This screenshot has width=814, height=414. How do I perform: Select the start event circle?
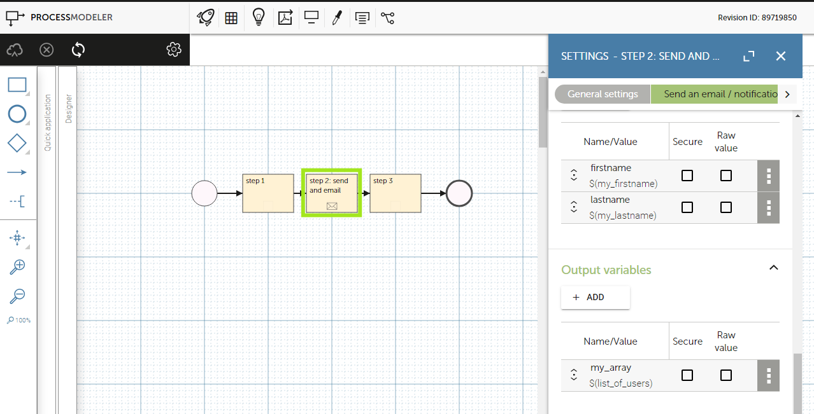coord(204,193)
